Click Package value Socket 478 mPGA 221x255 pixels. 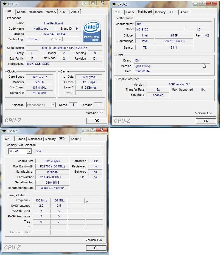(x=53, y=34)
